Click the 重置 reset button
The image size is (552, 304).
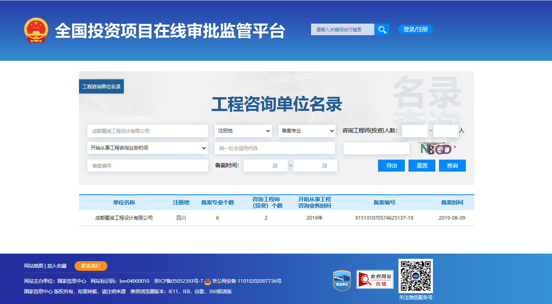point(422,166)
